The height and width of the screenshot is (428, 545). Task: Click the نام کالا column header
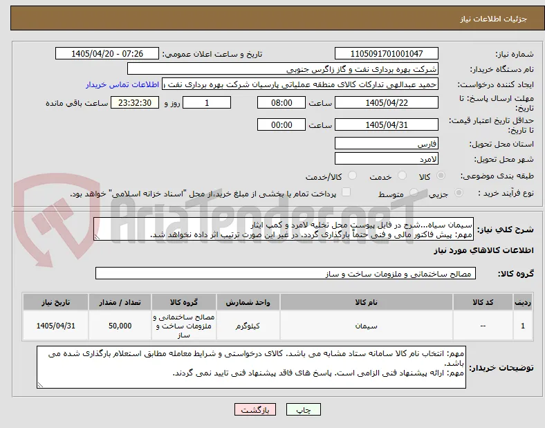(367, 302)
